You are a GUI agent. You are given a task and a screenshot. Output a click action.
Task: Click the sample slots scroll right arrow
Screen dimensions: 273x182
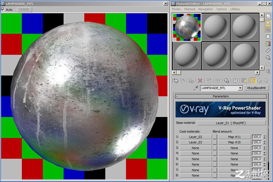click(257, 72)
